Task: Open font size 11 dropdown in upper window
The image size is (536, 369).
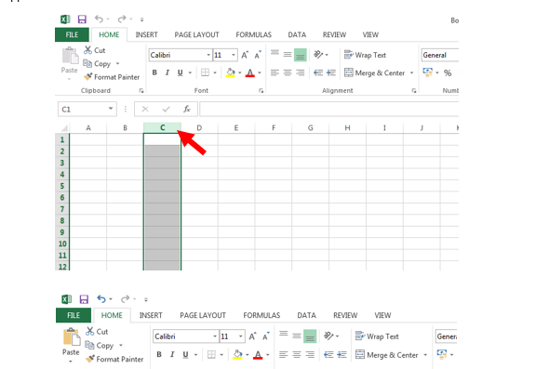Action: tap(234, 55)
